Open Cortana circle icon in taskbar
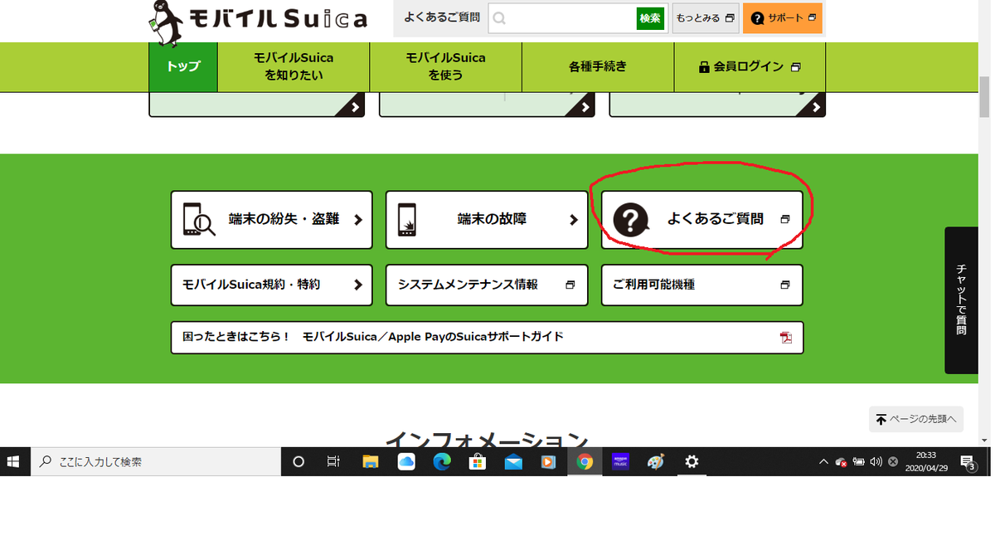The height and width of the screenshot is (560, 995). coord(299,462)
